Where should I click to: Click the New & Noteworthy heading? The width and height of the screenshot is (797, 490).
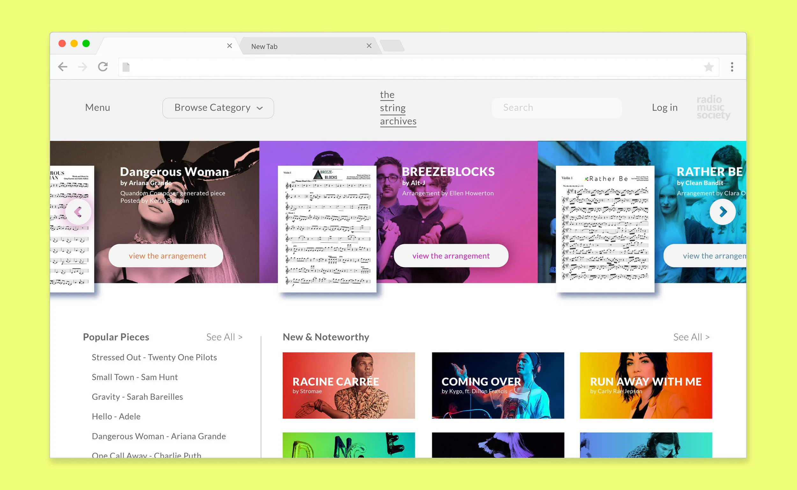(x=326, y=337)
